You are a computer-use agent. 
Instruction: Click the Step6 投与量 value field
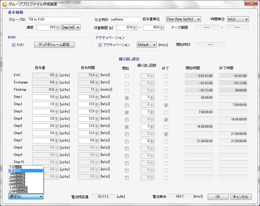tap(43, 133)
